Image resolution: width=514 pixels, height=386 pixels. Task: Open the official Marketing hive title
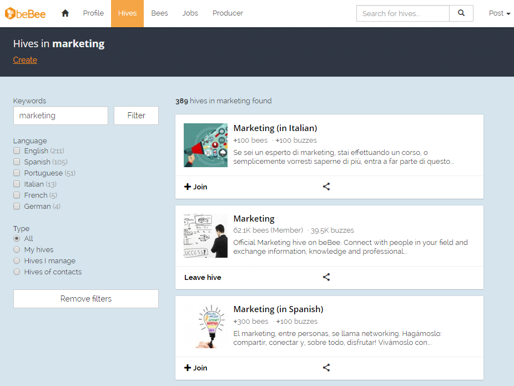(254, 219)
